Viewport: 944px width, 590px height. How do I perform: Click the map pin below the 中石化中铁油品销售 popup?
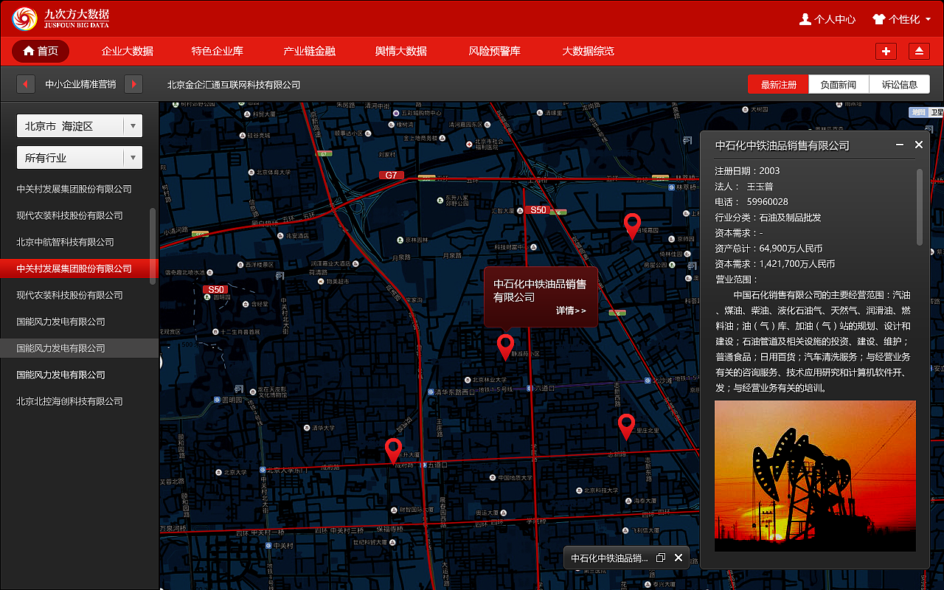coord(505,347)
